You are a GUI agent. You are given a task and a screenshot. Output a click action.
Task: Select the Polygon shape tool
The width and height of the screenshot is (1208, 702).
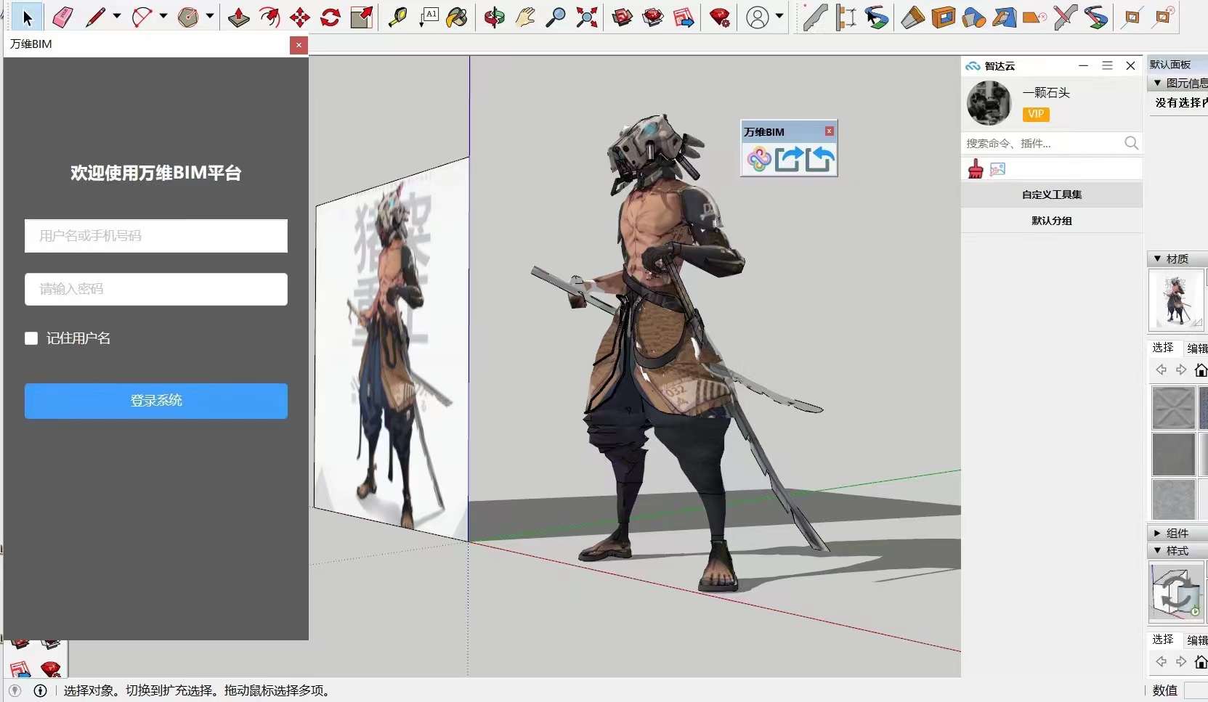click(188, 17)
